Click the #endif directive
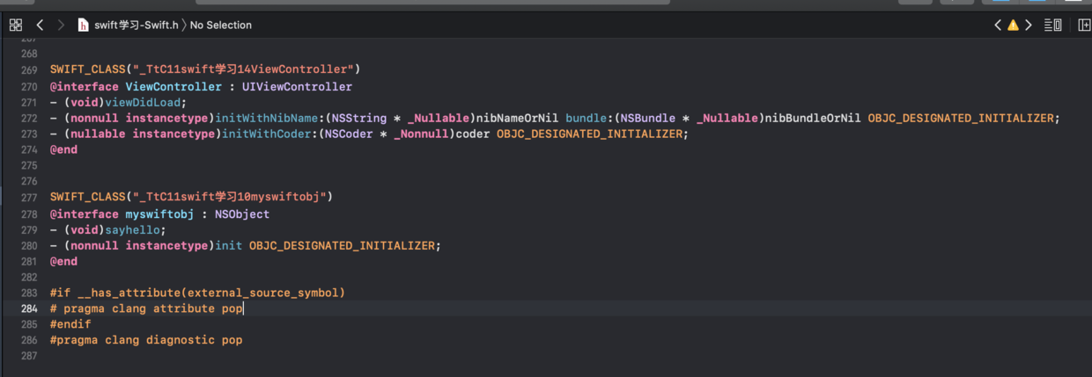The height and width of the screenshot is (377, 1092). click(70, 324)
